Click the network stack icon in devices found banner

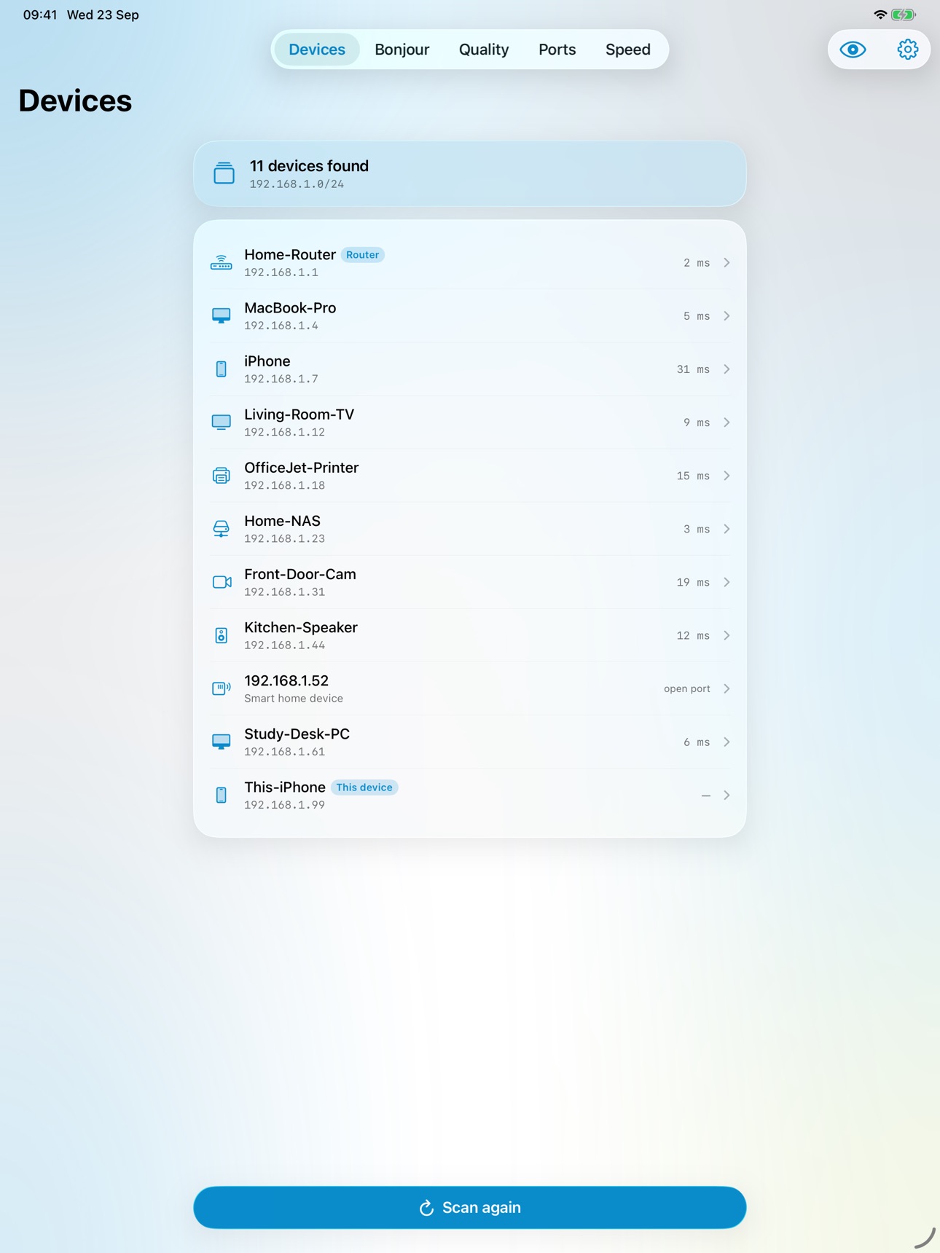pos(224,173)
